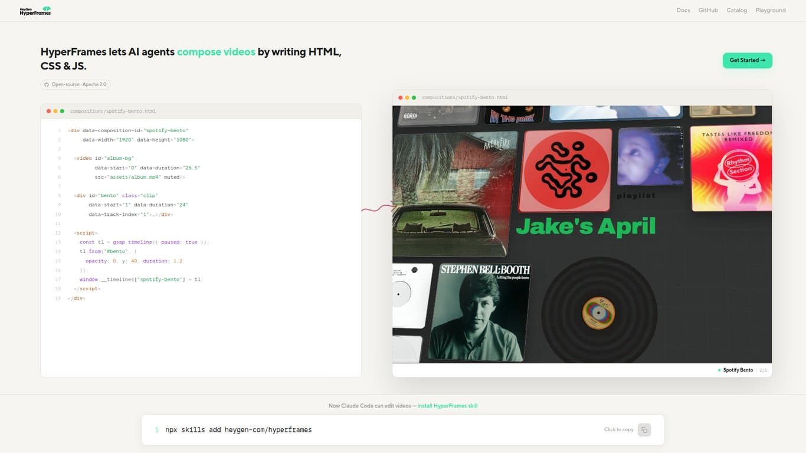This screenshot has width=806, height=453.
Task: Open the Playground page
Action: tap(771, 10)
